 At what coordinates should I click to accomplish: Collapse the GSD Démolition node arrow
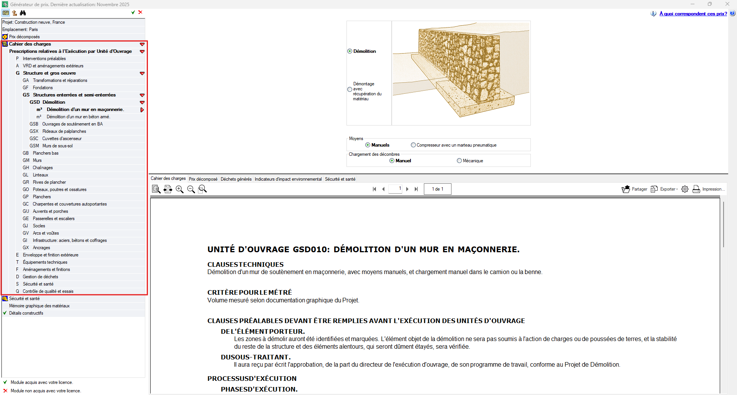pyautogui.click(x=142, y=102)
